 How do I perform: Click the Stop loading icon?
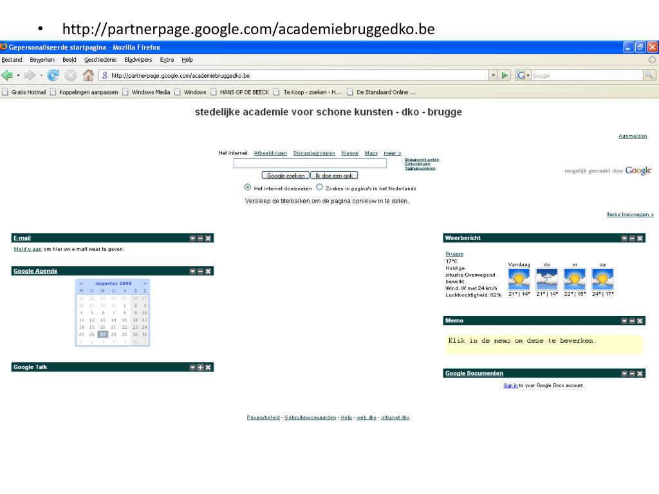71,76
